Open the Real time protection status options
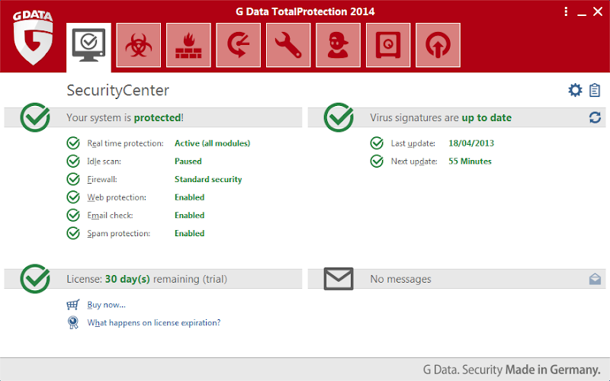This screenshot has height=381, width=610. (x=212, y=143)
